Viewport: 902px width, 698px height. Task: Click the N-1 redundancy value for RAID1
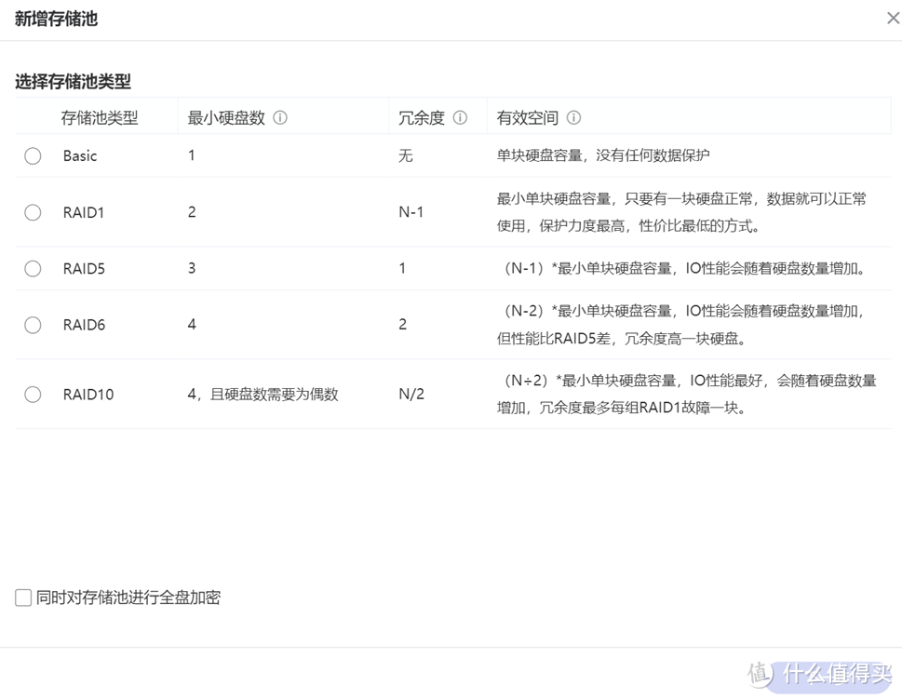coord(411,212)
